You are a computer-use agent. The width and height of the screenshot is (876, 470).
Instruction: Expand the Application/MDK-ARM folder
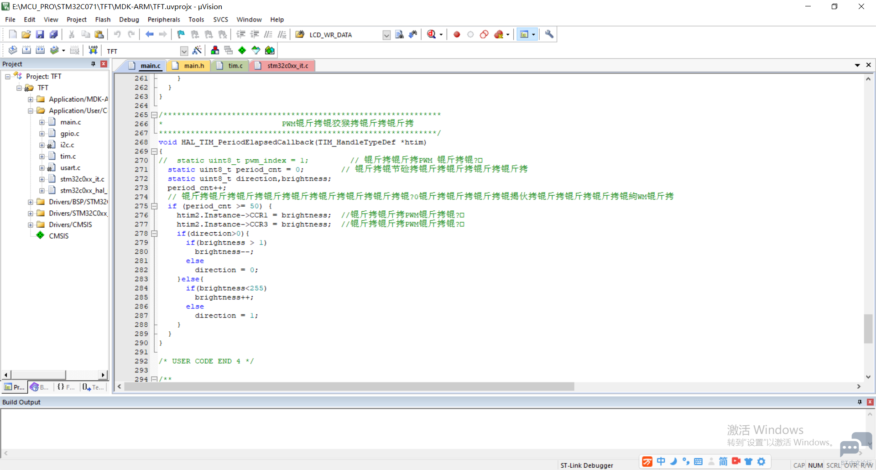click(x=30, y=99)
